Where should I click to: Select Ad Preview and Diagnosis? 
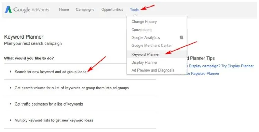153,70
